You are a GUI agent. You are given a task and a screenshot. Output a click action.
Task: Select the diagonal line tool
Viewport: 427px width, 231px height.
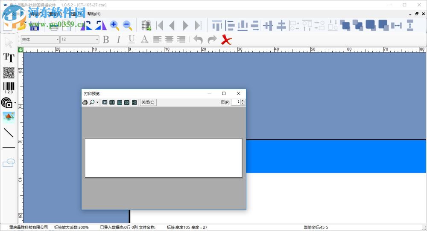point(9,133)
